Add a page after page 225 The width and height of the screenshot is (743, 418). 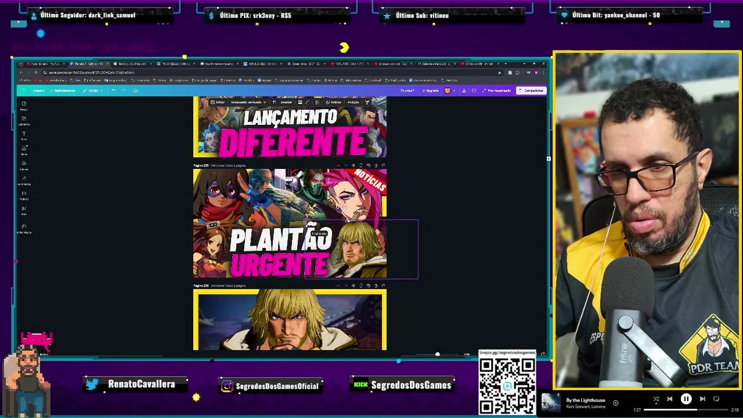click(x=383, y=165)
